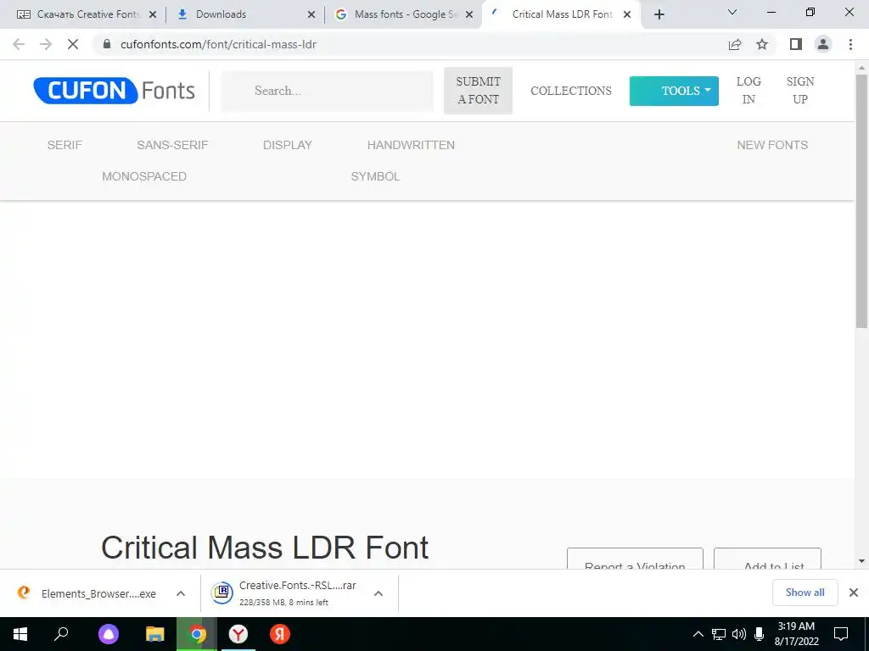The width and height of the screenshot is (869, 651).
Task: Go forward with the browser arrow
Action: (x=46, y=44)
